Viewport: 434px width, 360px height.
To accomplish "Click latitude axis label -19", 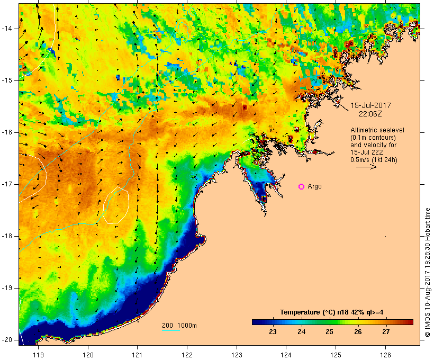I will (x=7, y=288).
